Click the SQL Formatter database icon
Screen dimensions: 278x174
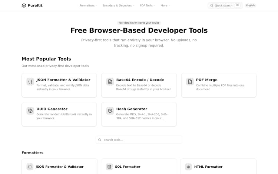(109, 167)
